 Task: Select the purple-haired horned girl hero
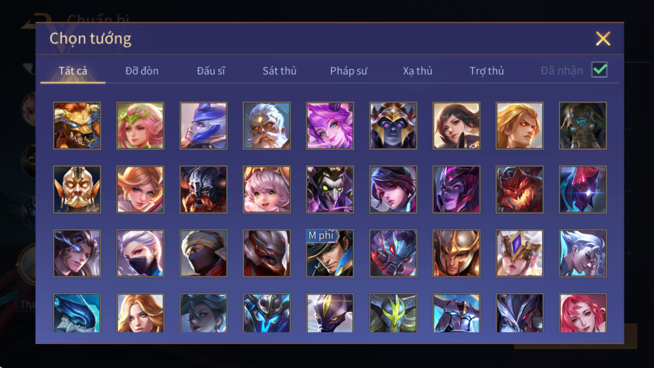pos(330,125)
